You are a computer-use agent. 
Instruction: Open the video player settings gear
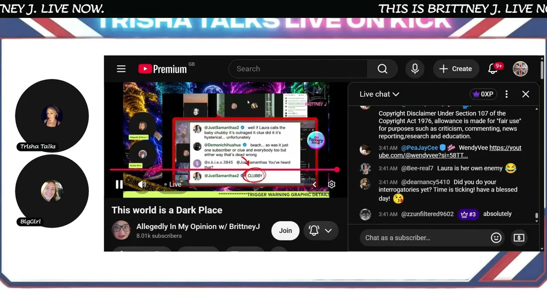click(332, 184)
